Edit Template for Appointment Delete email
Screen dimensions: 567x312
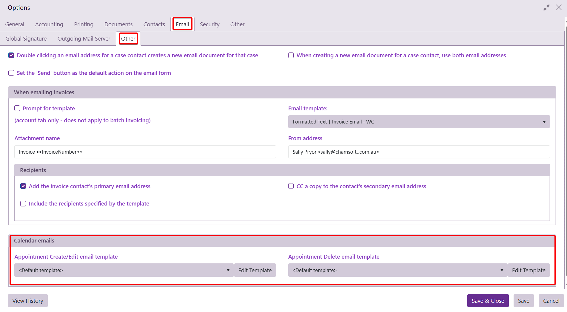[x=529, y=270]
